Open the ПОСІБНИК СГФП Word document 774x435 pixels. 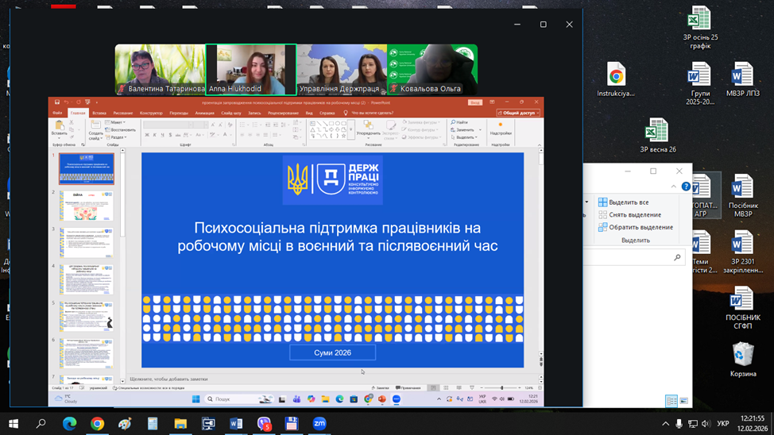click(743, 306)
